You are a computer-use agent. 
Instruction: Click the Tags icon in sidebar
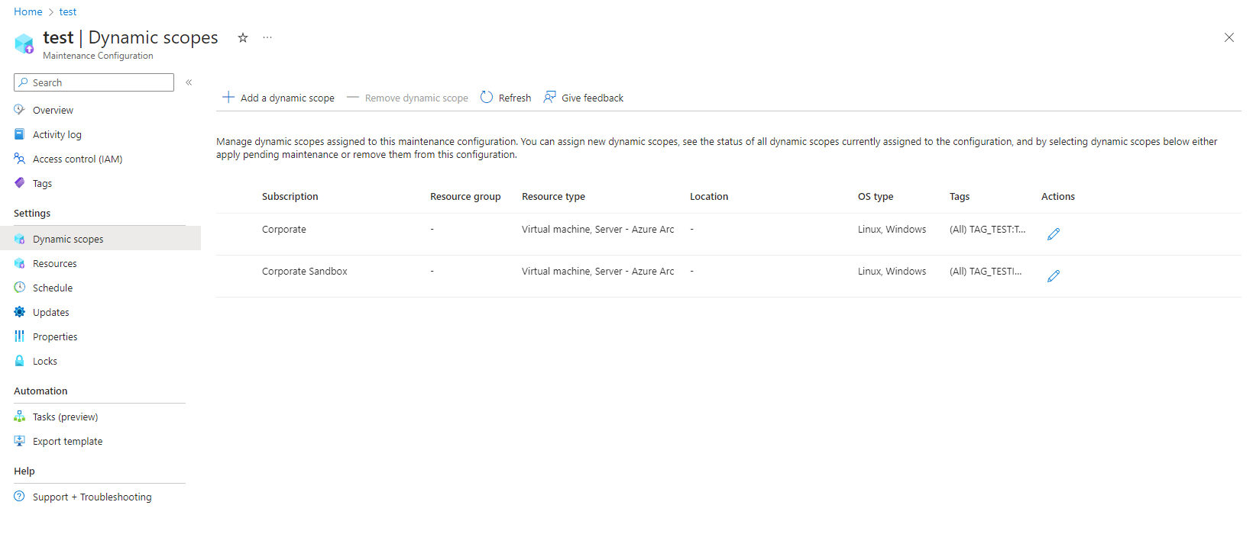coord(20,183)
